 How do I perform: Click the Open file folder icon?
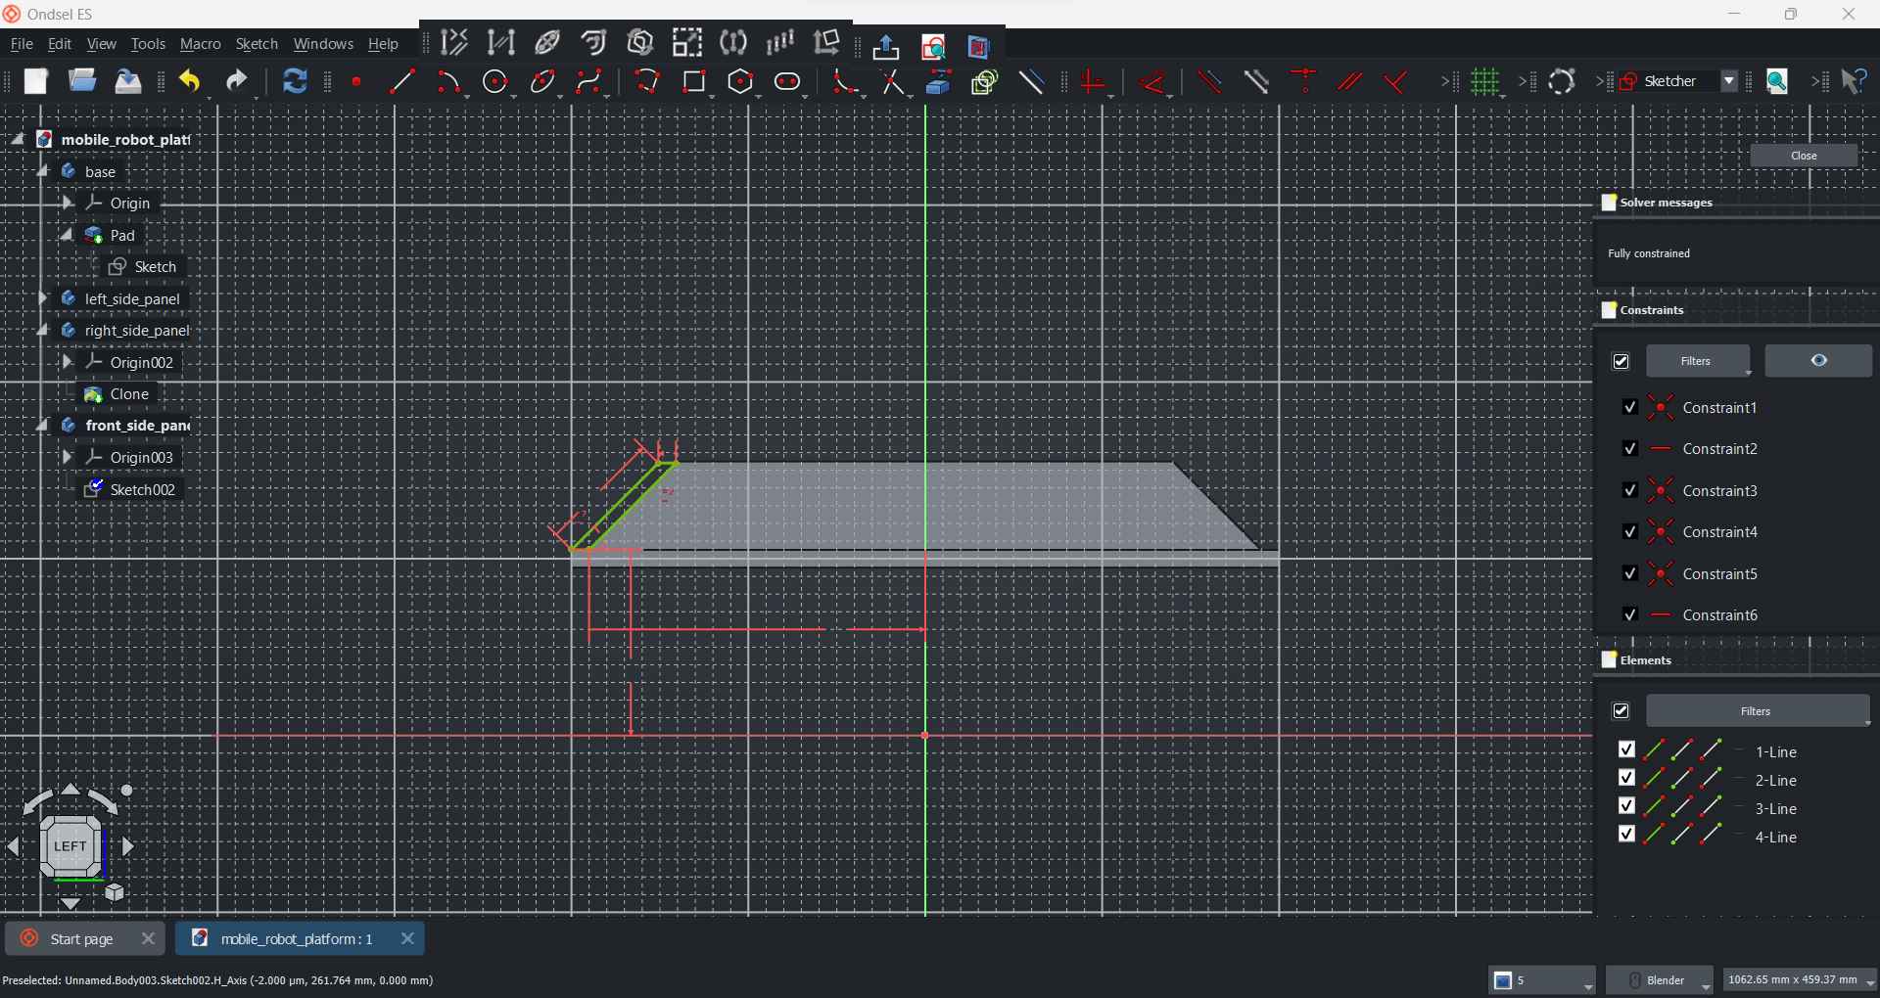coord(82,81)
